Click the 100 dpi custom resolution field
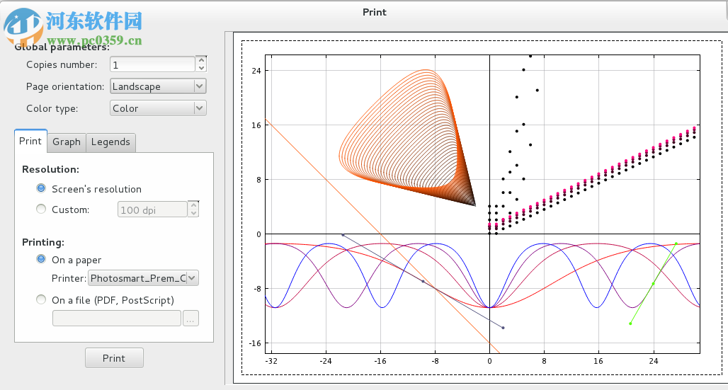The height and width of the screenshot is (390, 728). pyautogui.click(x=152, y=210)
